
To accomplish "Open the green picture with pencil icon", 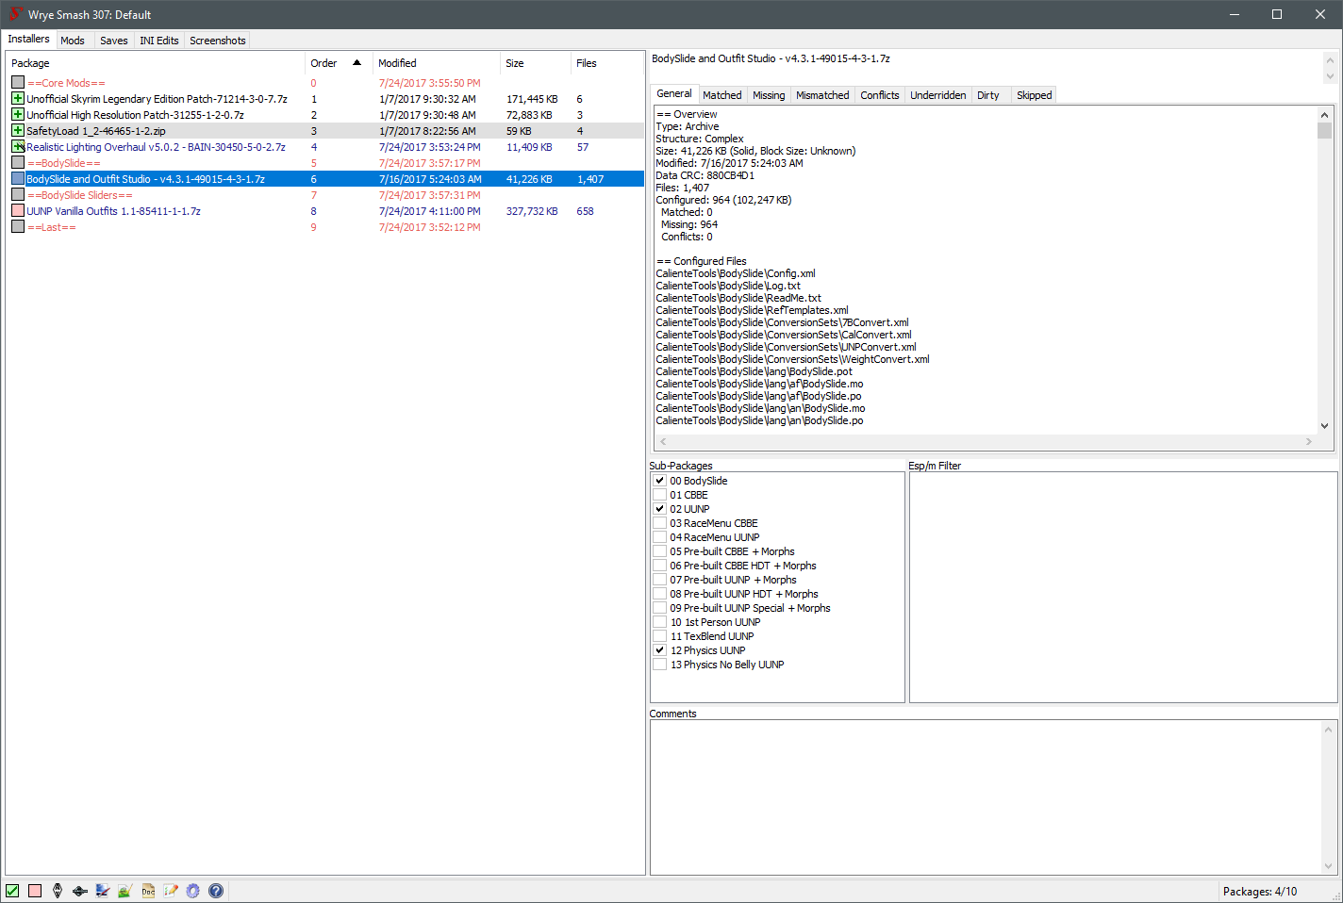I will pos(125,891).
